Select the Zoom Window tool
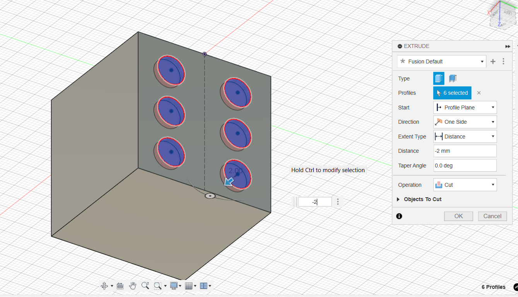Viewport: 518px width, 297px height. click(x=157, y=286)
